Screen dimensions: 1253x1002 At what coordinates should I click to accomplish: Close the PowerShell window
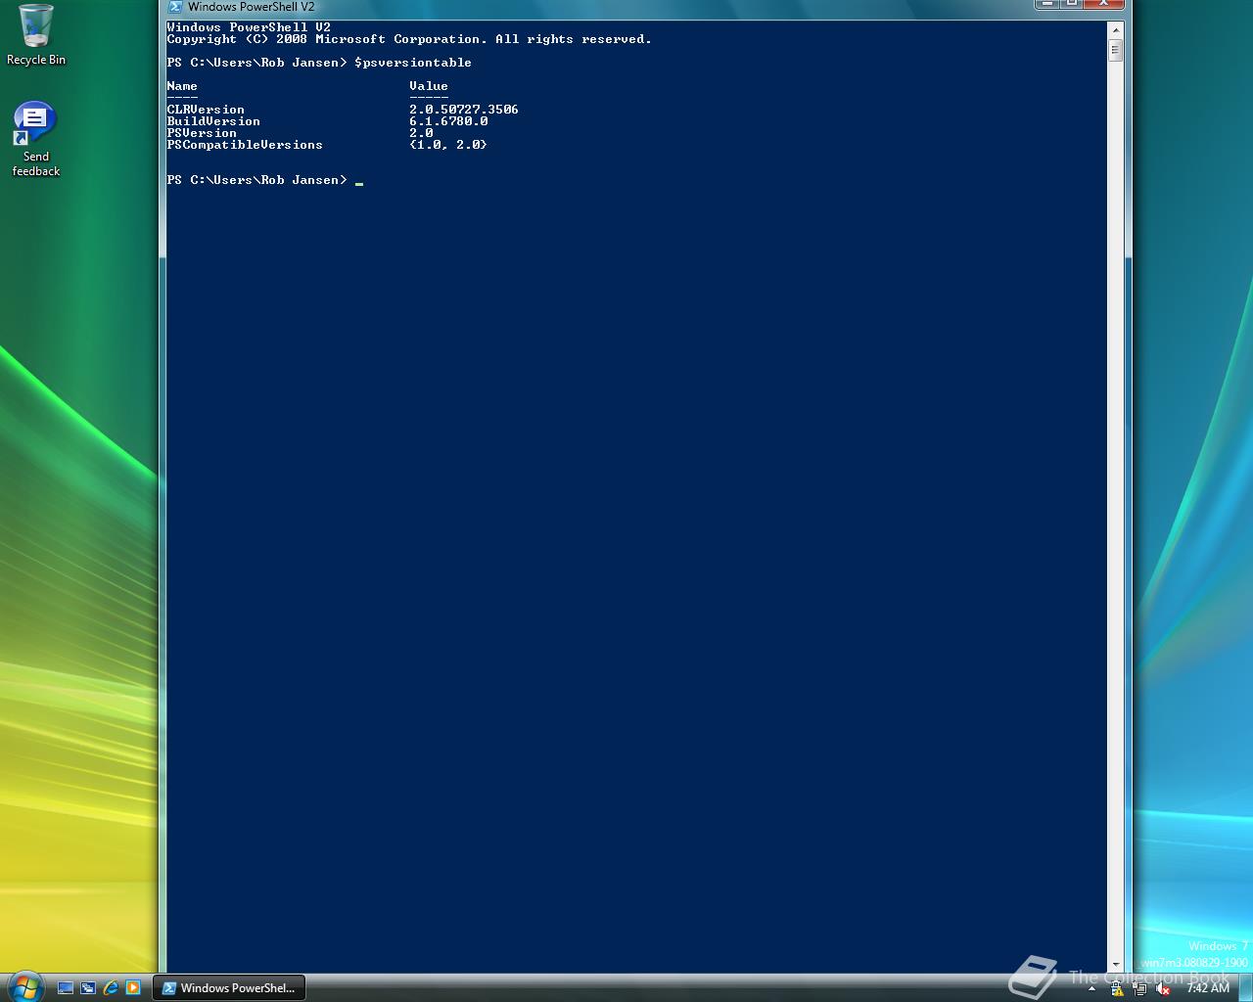(x=1104, y=4)
